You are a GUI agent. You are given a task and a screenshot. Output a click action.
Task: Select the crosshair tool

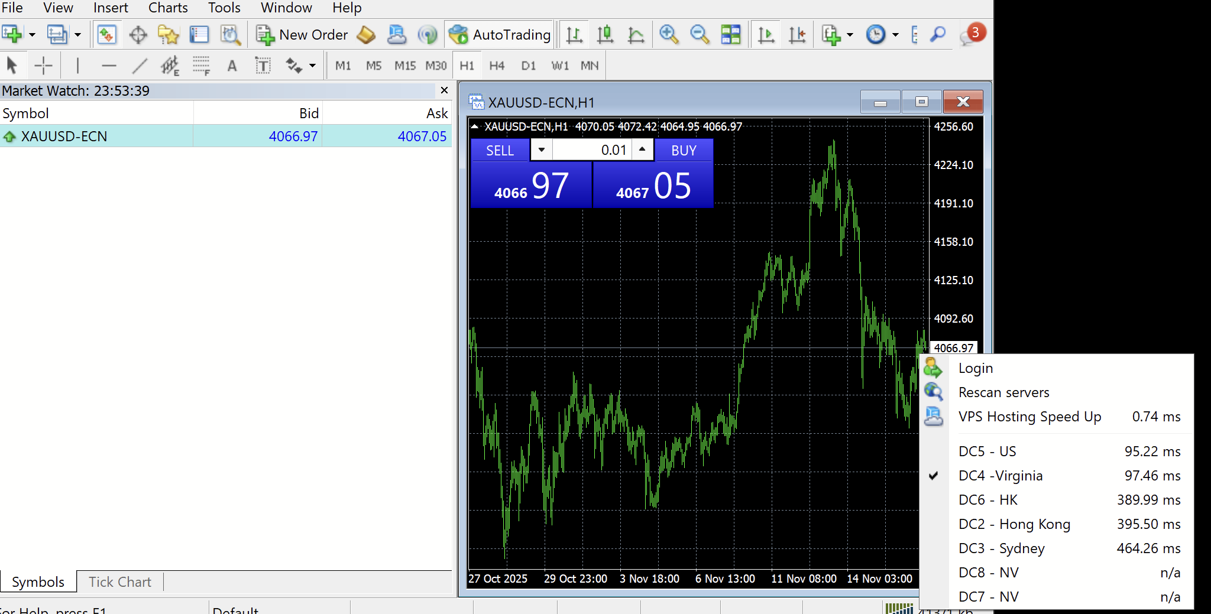[43, 65]
